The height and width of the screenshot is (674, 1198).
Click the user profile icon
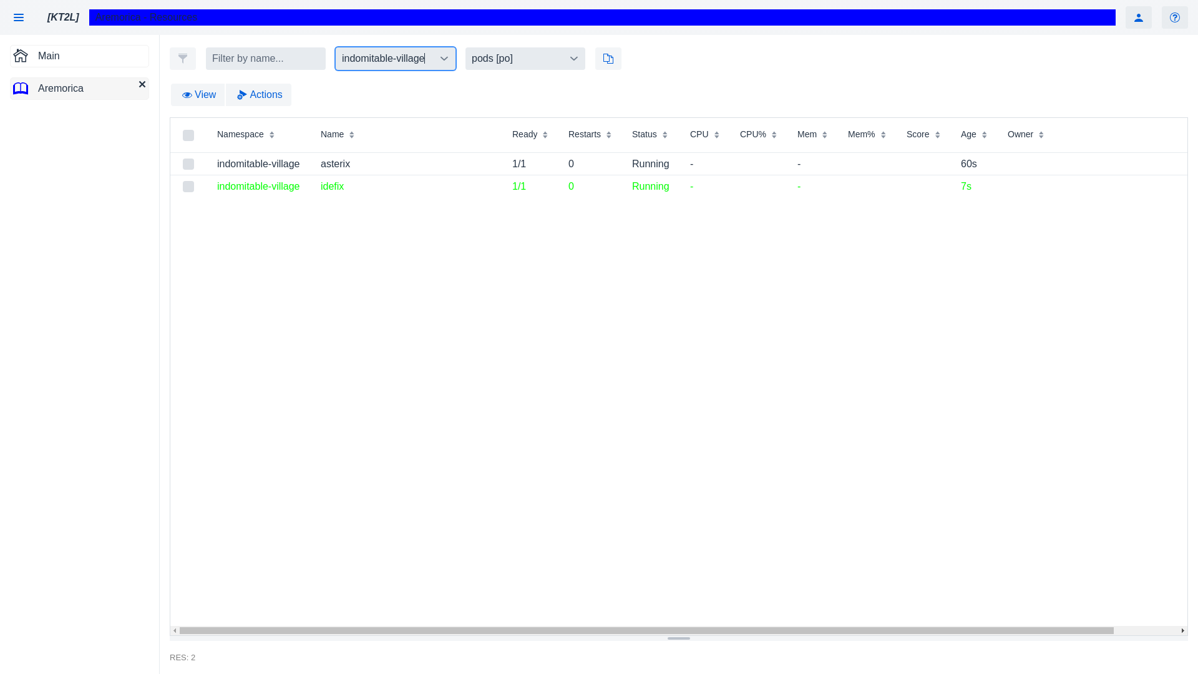(x=1139, y=17)
